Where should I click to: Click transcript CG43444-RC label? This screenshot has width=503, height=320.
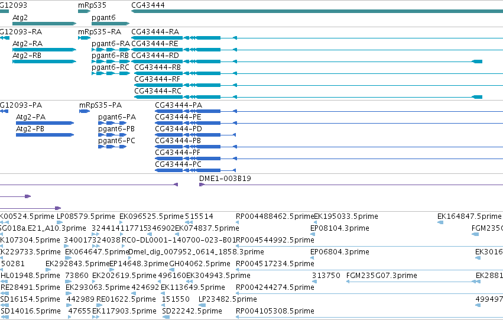(x=158, y=91)
